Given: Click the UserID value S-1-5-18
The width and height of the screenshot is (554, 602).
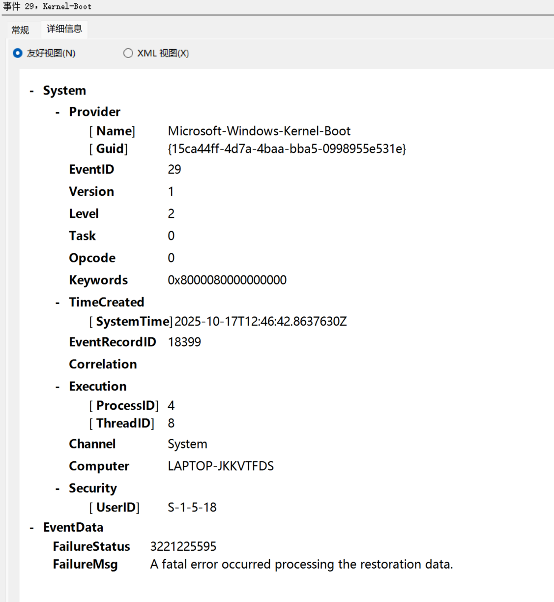Looking at the screenshot, I should pyautogui.click(x=192, y=507).
